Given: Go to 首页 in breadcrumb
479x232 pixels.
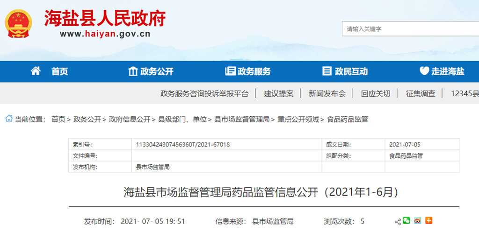Looking at the screenshot, I should point(58,119).
